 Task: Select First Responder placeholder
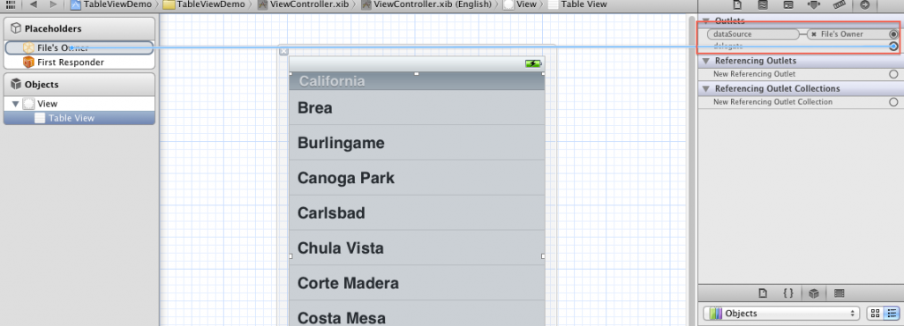click(79, 62)
